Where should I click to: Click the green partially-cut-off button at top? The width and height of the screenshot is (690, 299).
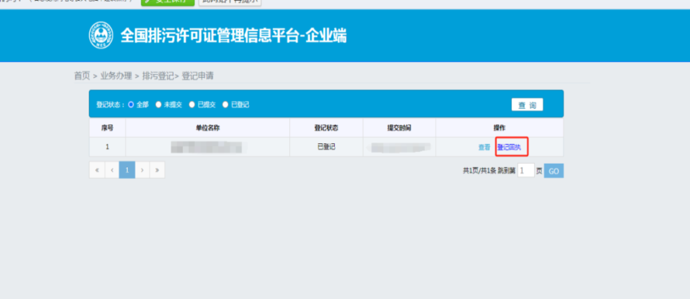168,2
